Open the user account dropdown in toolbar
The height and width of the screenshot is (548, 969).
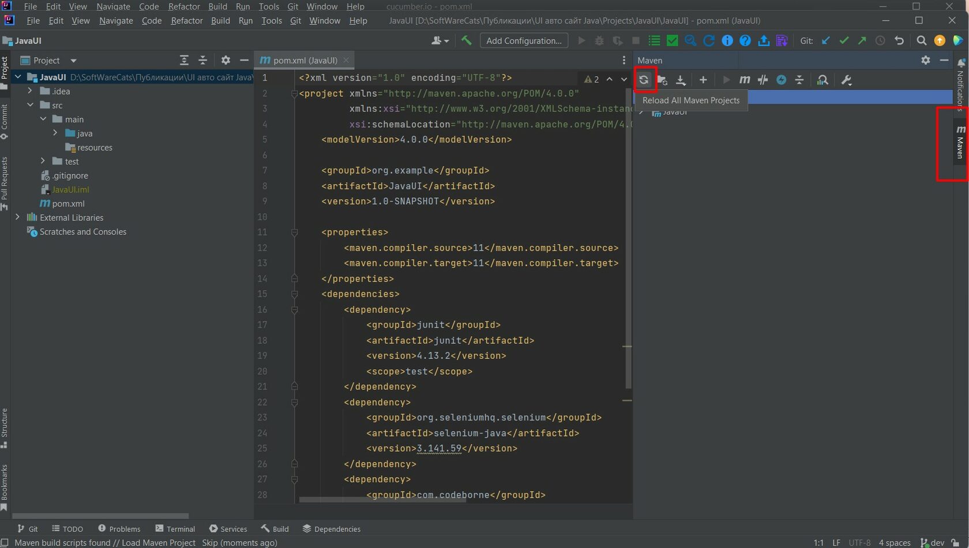coord(440,40)
